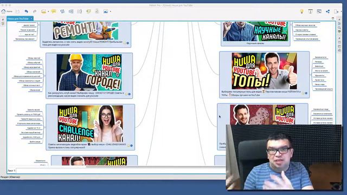Viewport: 347px width, 195px height.
Task: Open the slide-based presentation view
Action: point(319,11)
